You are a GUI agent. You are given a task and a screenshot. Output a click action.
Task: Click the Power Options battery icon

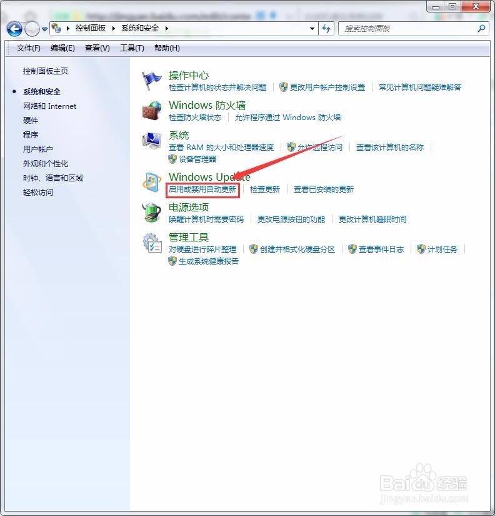click(152, 212)
